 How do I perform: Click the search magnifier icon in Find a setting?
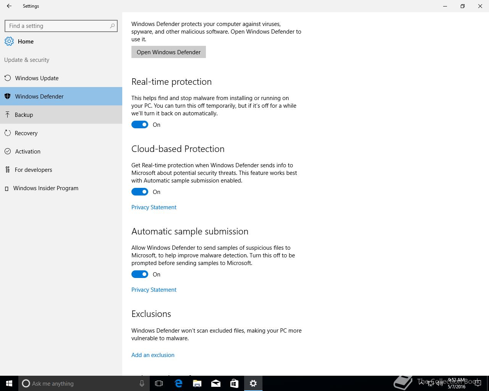click(112, 26)
